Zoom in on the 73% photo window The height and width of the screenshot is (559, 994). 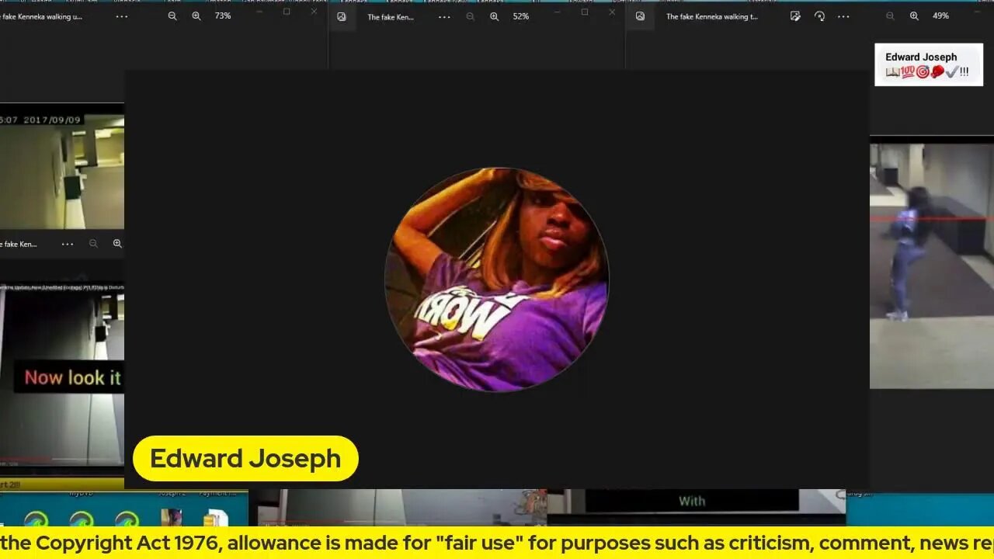pyautogui.click(x=196, y=16)
